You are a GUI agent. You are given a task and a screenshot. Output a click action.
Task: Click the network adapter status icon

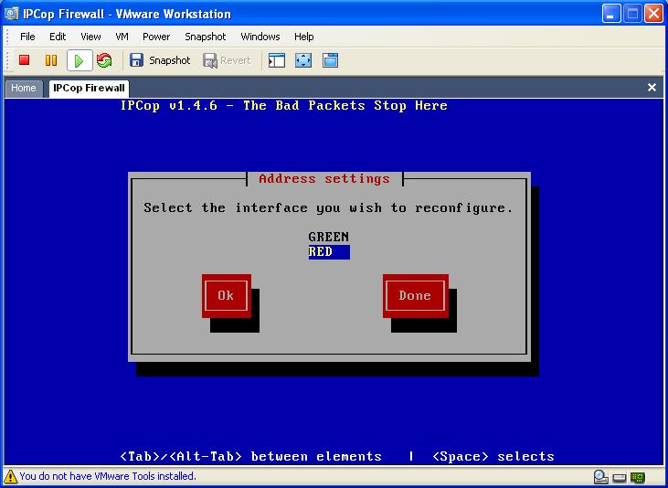point(638,477)
